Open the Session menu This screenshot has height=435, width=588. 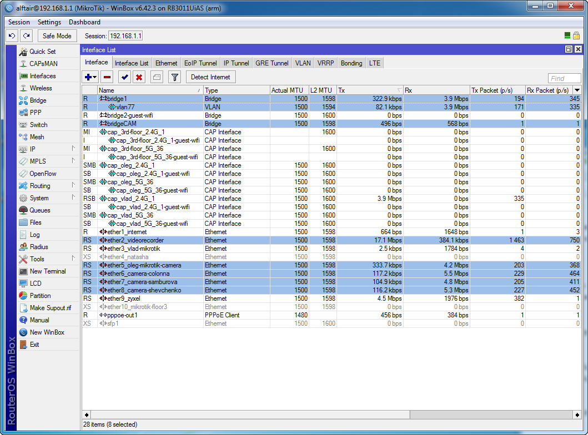click(19, 22)
